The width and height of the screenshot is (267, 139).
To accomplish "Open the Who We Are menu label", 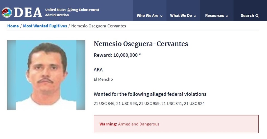I will [x=147, y=16].
